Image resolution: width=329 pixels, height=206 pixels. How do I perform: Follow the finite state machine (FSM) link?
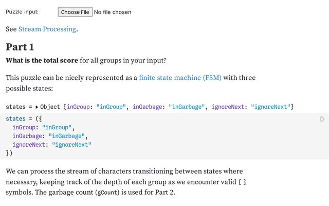click(180, 78)
